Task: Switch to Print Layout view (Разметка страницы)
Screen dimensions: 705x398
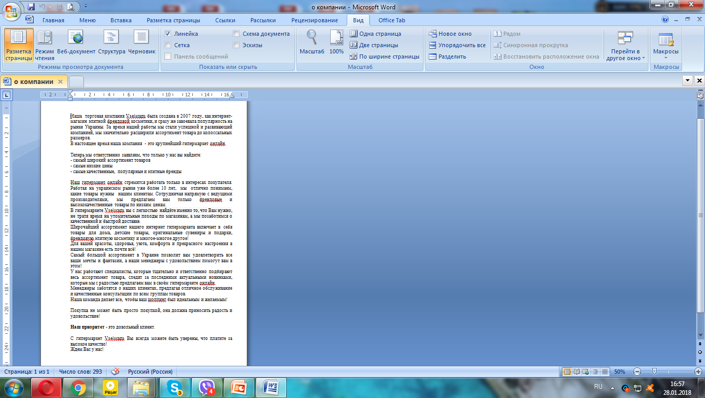Action: point(19,45)
